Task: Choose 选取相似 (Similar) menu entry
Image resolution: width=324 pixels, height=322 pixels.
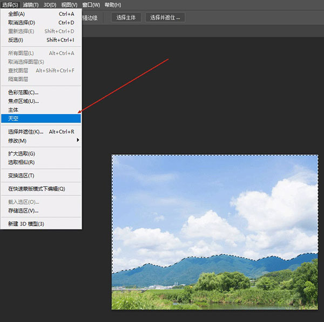Action: click(x=22, y=162)
